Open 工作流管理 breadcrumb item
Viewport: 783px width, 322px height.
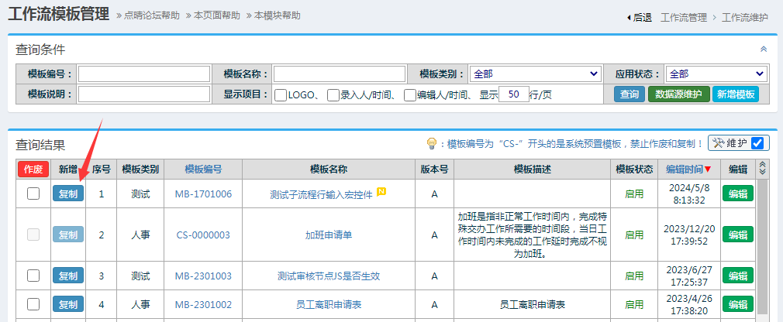point(683,17)
